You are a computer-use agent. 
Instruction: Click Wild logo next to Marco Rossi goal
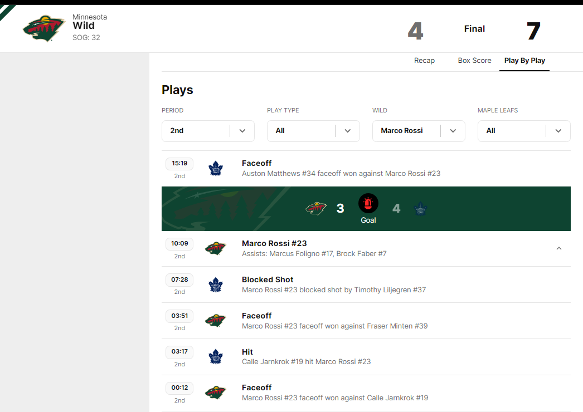click(x=215, y=248)
